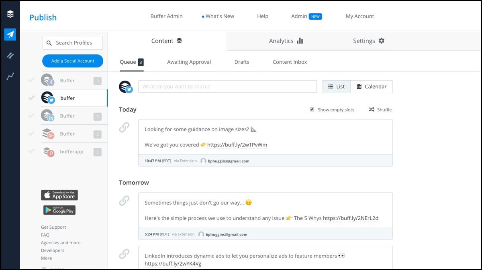Open the More link in sidebar footer
The height and width of the screenshot is (270, 482).
pyautogui.click(x=46, y=258)
